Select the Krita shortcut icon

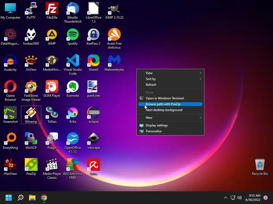[x=73, y=115]
